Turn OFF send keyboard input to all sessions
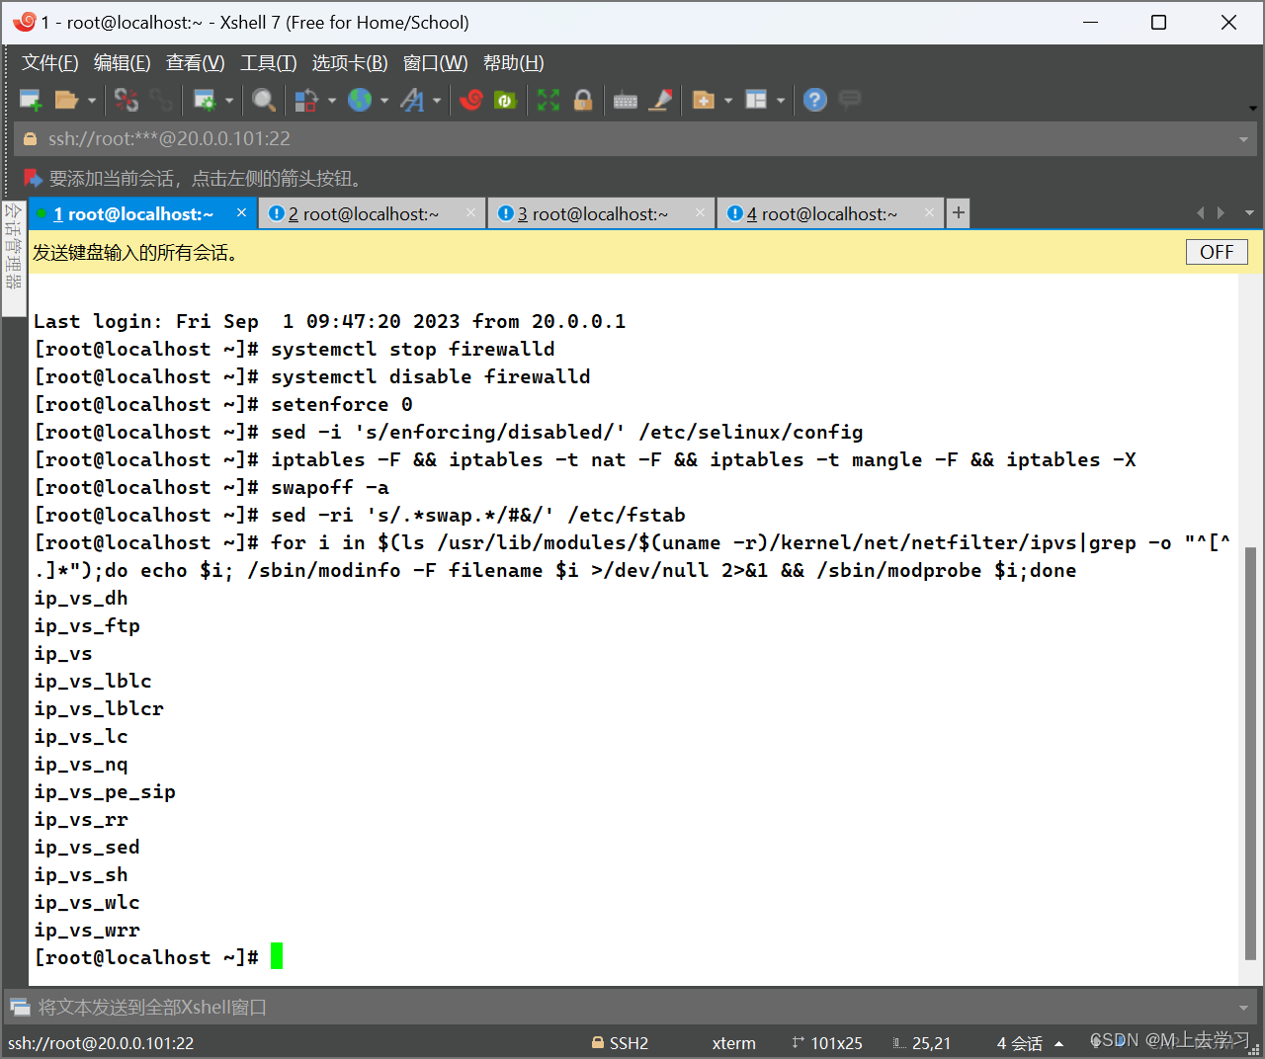The height and width of the screenshot is (1059, 1265). [x=1217, y=252]
